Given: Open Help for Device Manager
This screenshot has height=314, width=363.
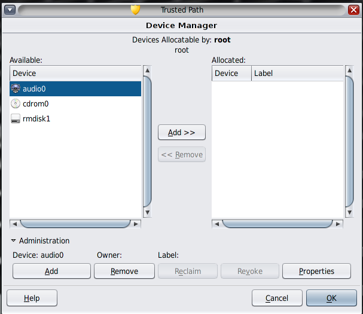Looking at the screenshot, I should [x=32, y=298].
